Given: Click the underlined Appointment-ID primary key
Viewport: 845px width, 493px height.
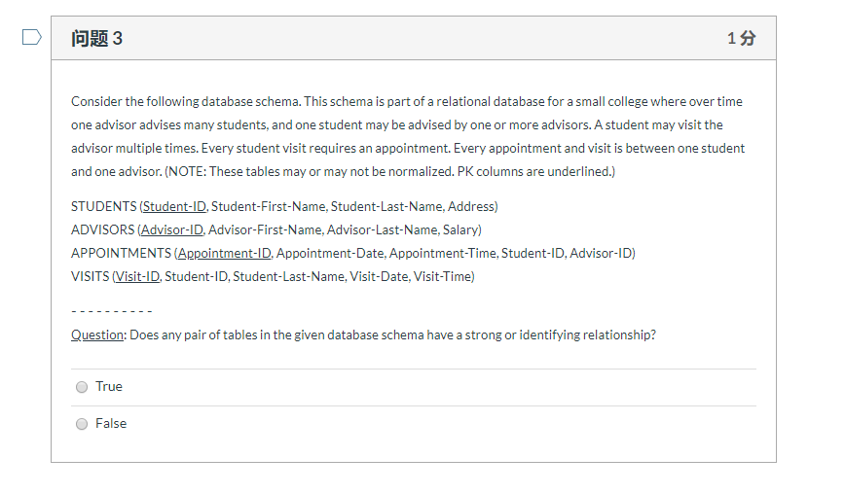Looking at the screenshot, I should coord(225,253).
